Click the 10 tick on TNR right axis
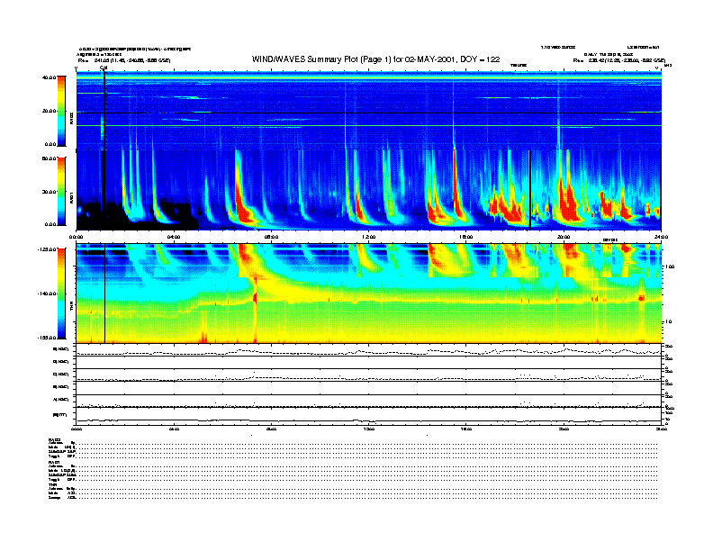The image size is (713, 551). click(x=669, y=322)
